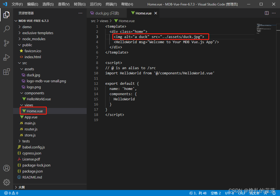The width and height of the screenshot is (280, 196).
Task: Open duck.jpg in assets folder
Action: (x=33, y=75)
